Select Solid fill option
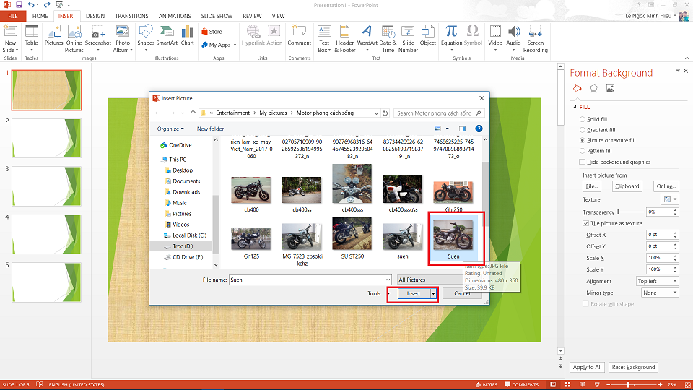This screenshot has height=390, width=693. coord(582,119)
